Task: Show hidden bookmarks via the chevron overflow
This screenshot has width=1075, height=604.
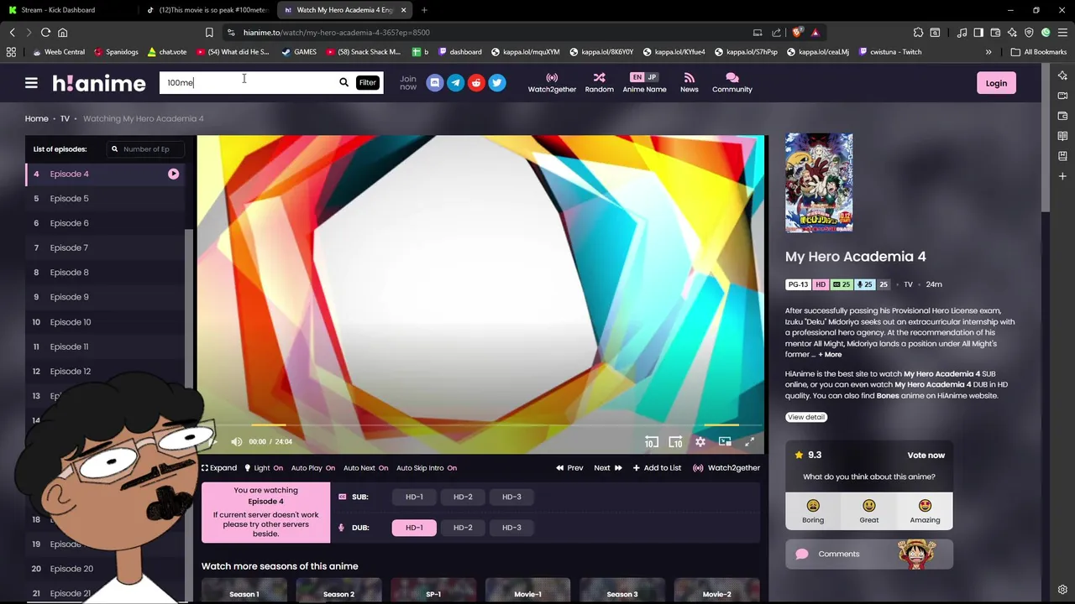Action: [988, 52]
